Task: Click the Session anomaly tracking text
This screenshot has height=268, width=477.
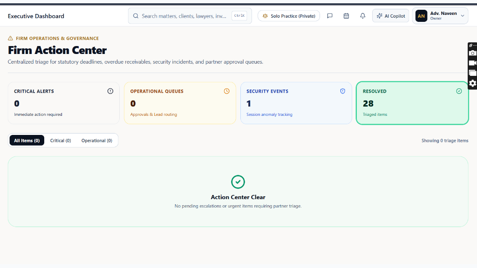Action: [x=269, y=114]
